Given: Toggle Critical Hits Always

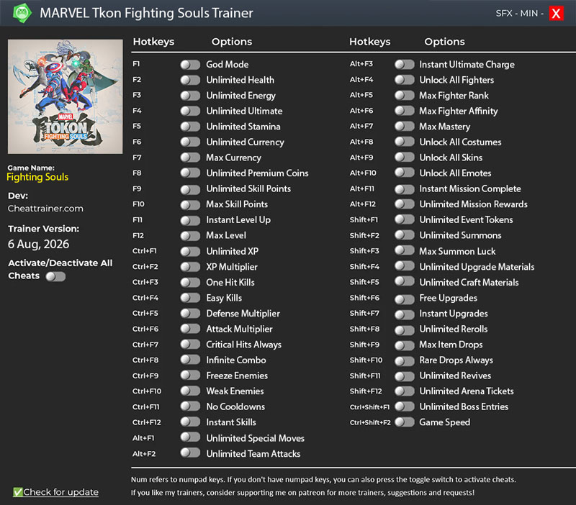Looking at the screenshot, I should pyautogui.click(x=190, y=345).
